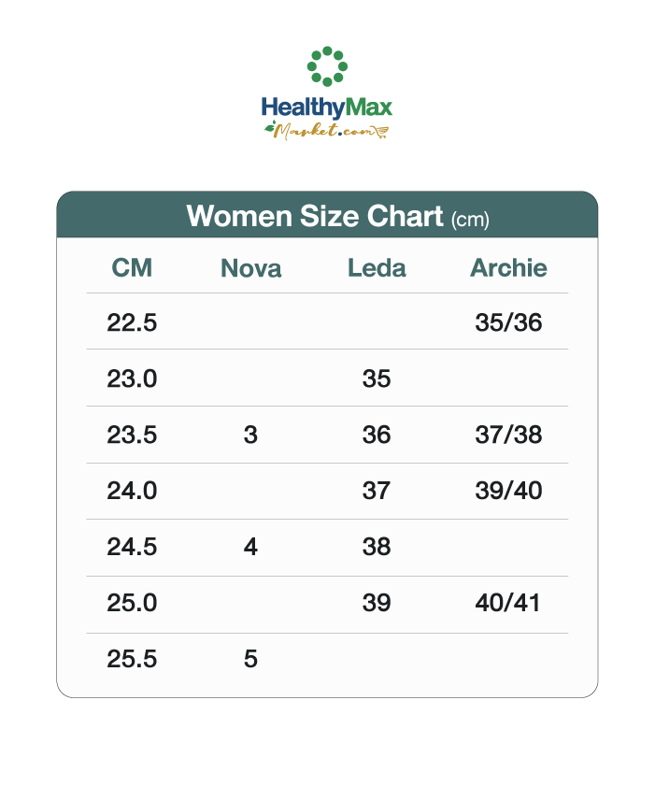Click the shopping cart icon in Market.com logo
The image size is (655, 786).
pyautogui.click(x=381, y=132)
